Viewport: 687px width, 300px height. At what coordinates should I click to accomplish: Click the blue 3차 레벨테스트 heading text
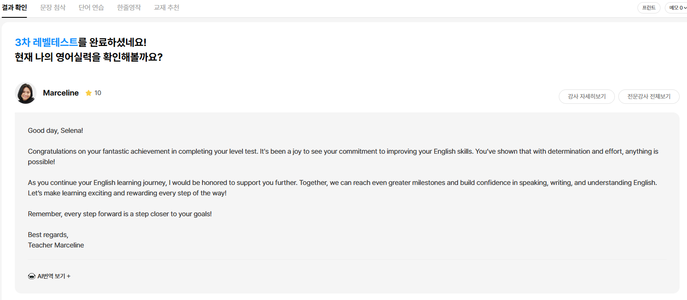point(46,42)
